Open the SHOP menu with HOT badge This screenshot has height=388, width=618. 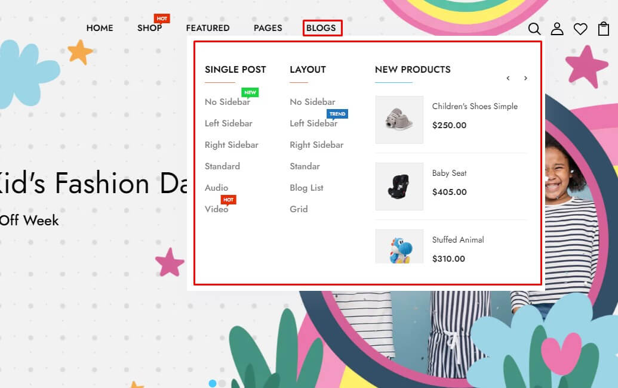[x=149, y=28]
